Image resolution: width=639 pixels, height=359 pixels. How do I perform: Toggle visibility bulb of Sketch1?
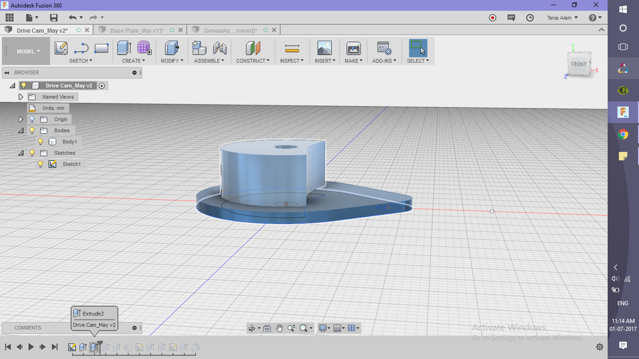pyautogui.click(x=41, y=164)
